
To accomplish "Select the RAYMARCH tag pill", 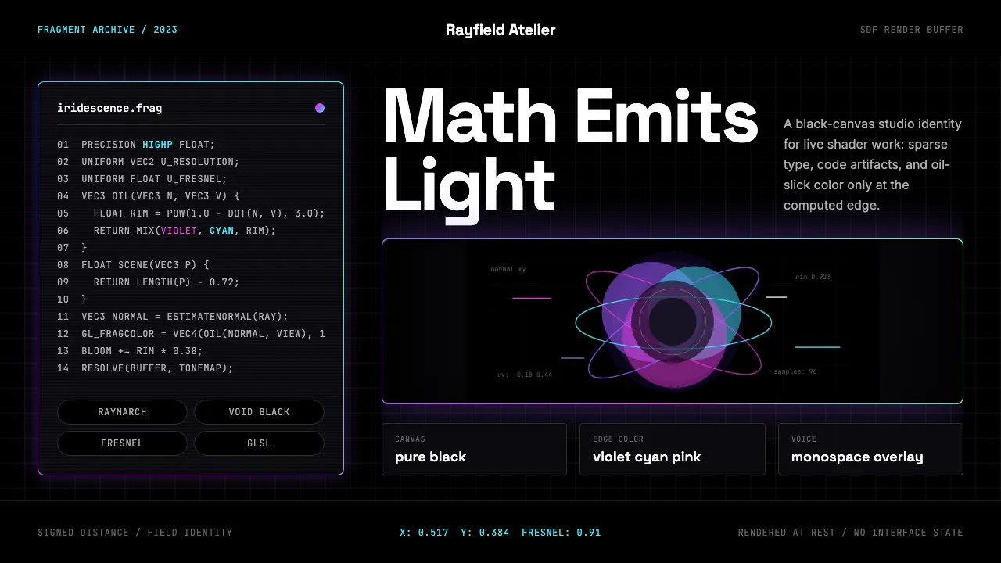I will (x=122, y=412).
